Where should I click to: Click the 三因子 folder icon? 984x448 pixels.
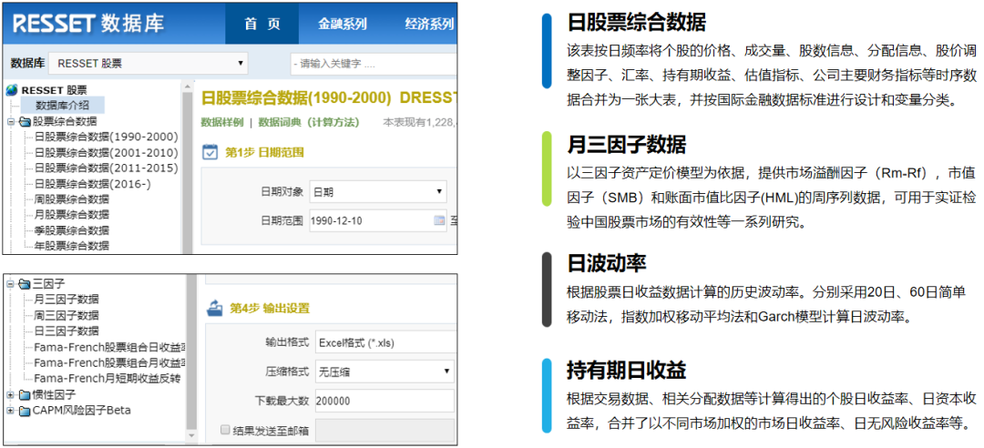pyautogui.click(x=25, y=284)
